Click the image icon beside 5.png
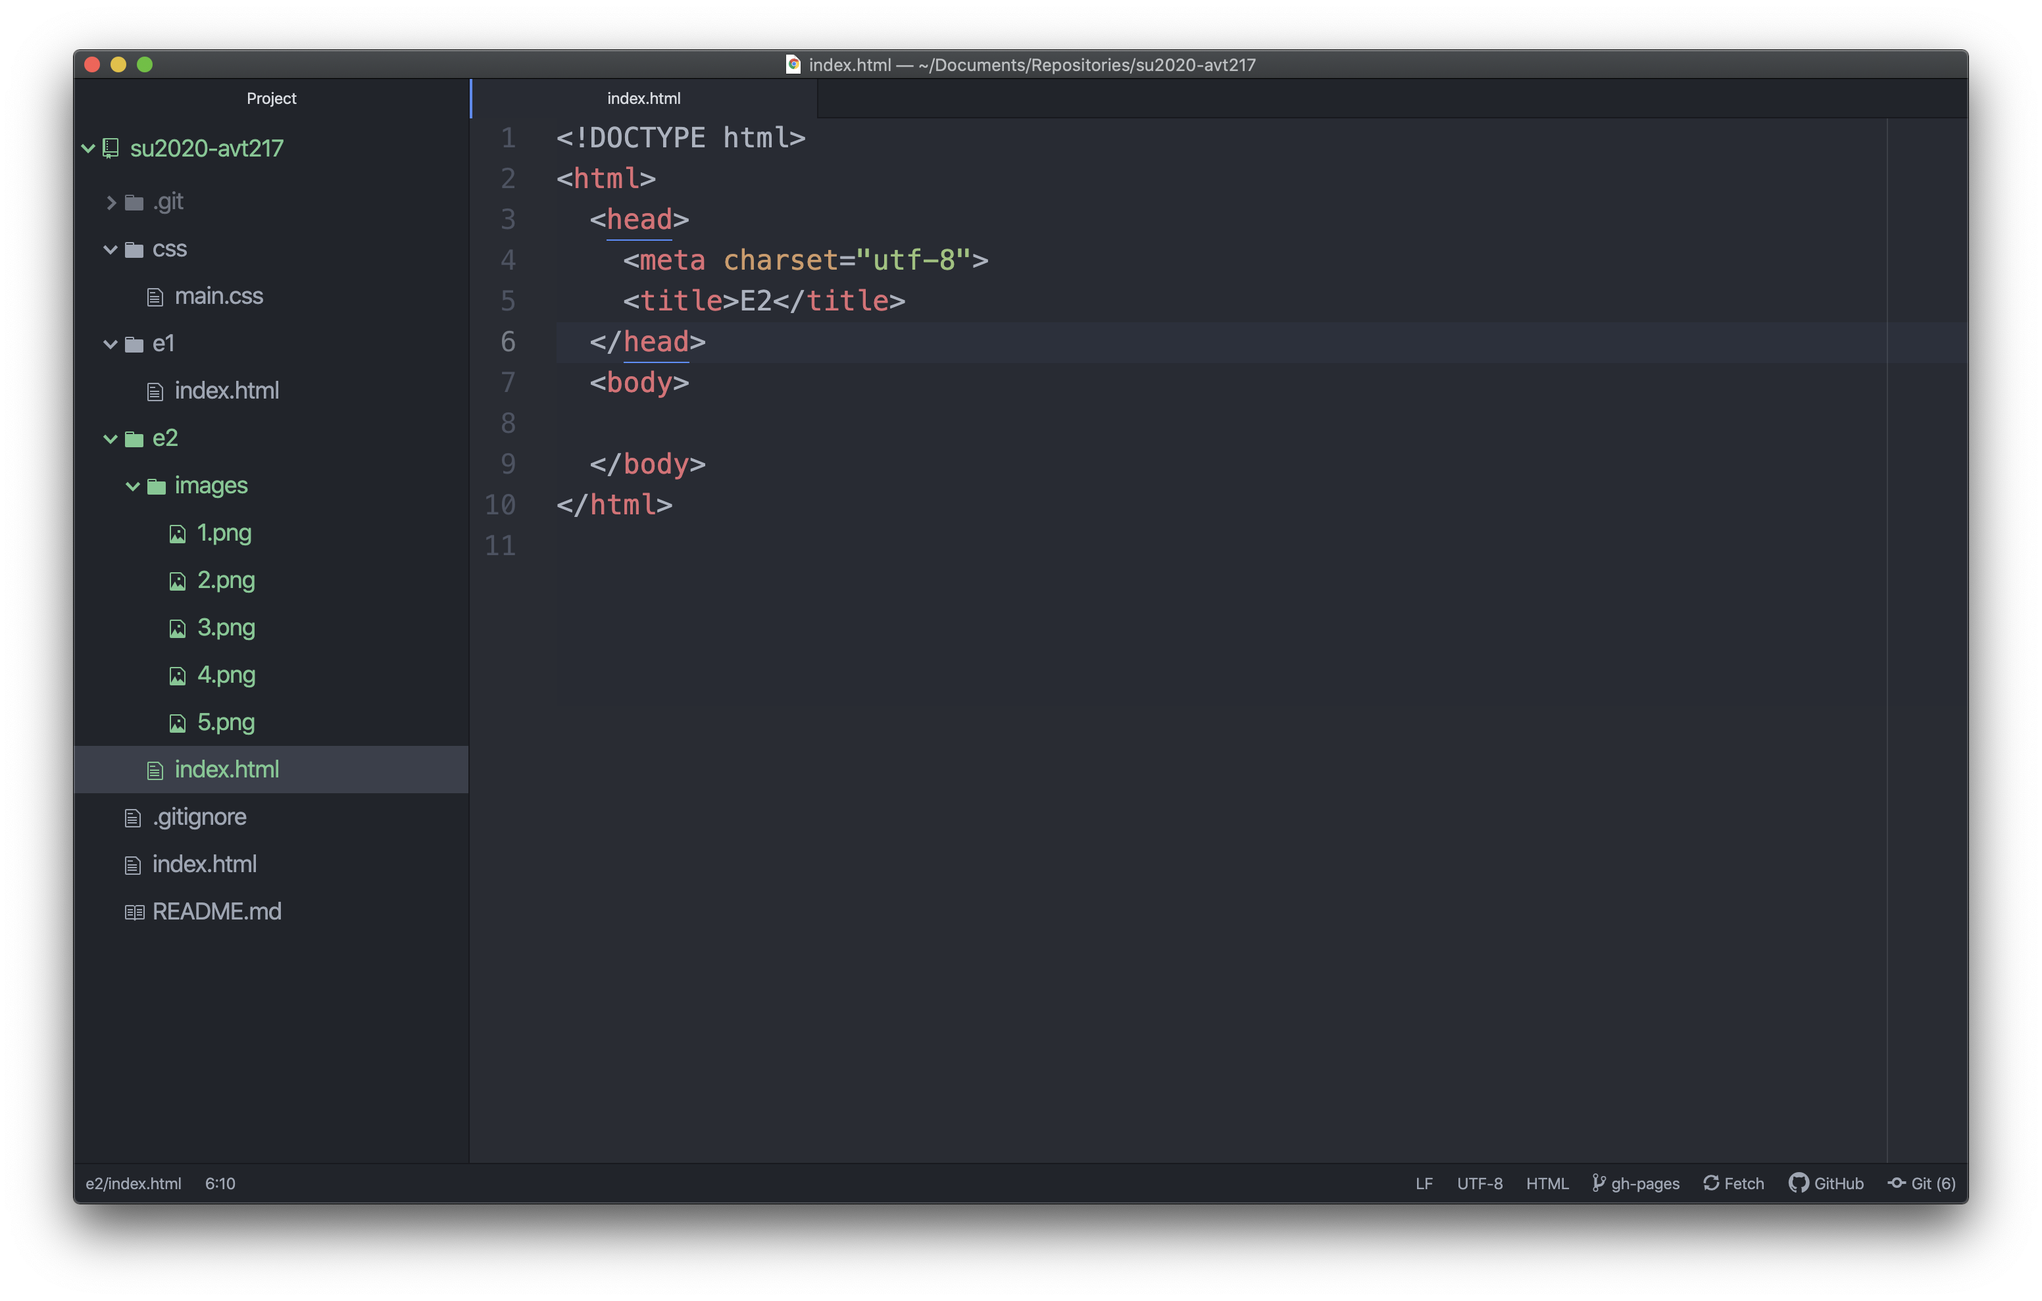 coord(177,724)
